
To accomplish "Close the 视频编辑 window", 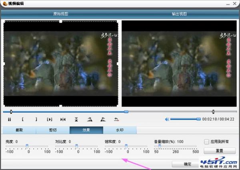I will coord(235,3).
